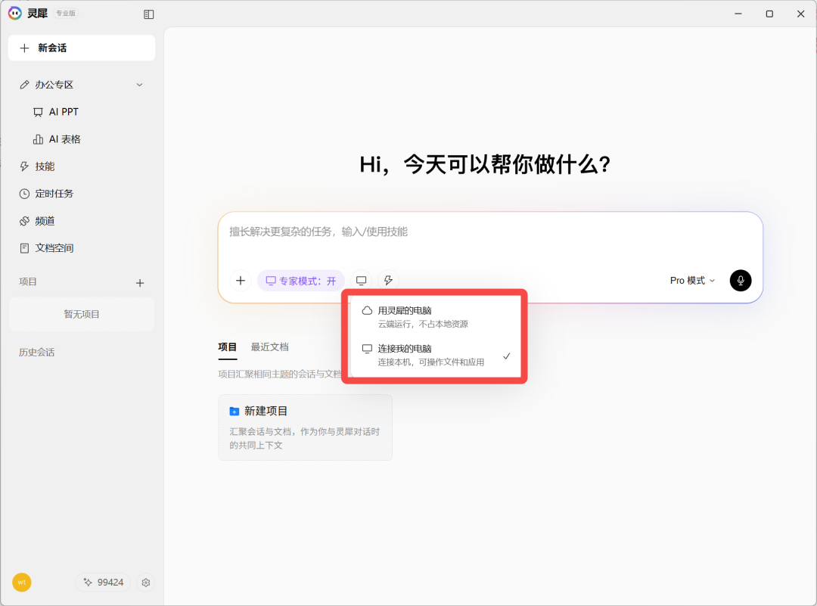Click the 定时任务 clock icon
The image size is (817, 606).
point(24,194)
